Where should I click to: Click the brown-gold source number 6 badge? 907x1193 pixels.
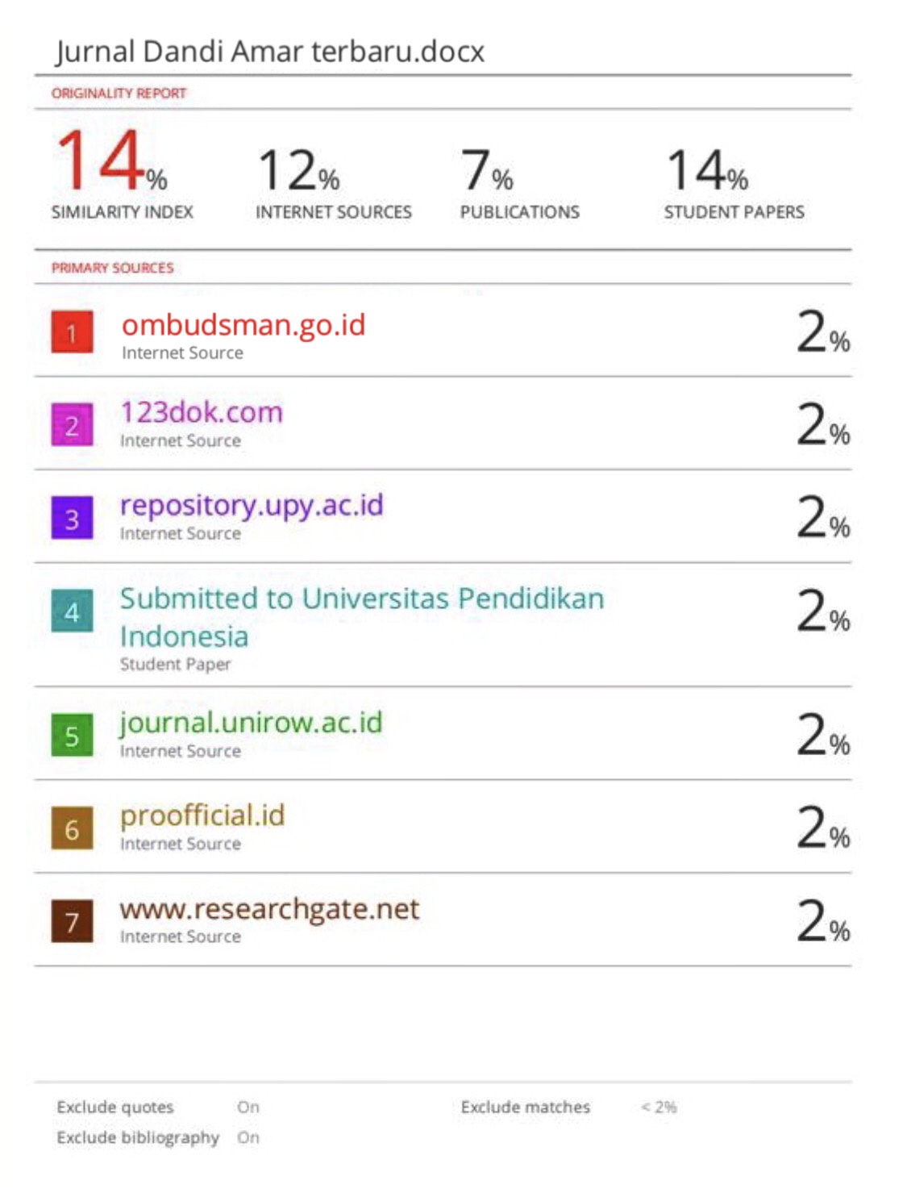(72, 828)
